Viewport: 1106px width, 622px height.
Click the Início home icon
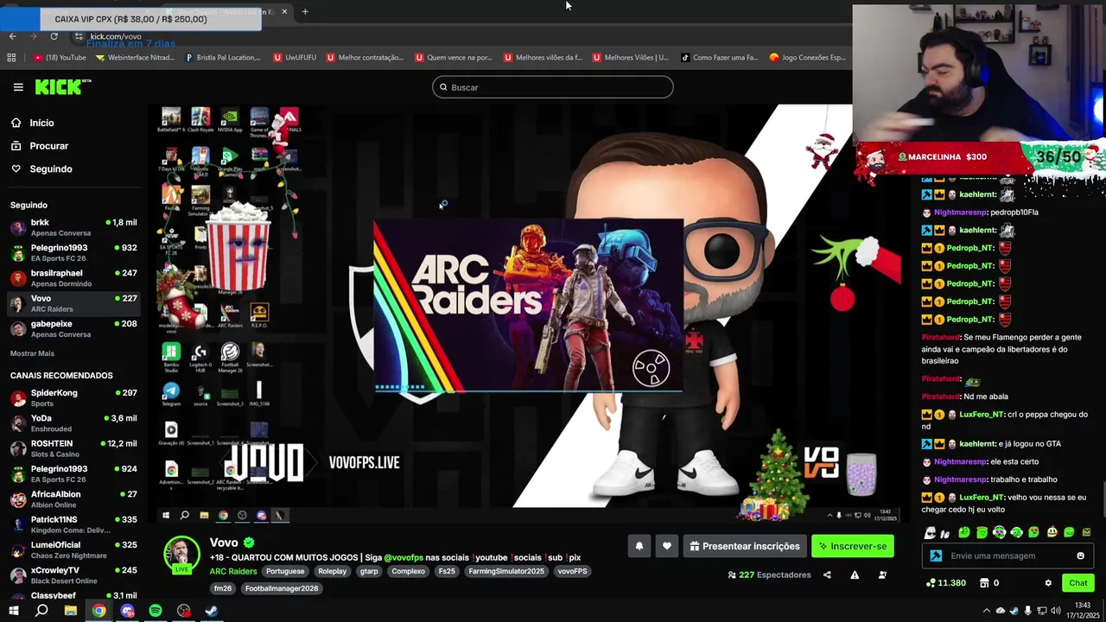click(16, 123)
